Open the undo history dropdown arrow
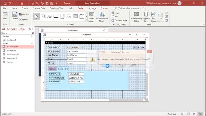 point(12,3)
